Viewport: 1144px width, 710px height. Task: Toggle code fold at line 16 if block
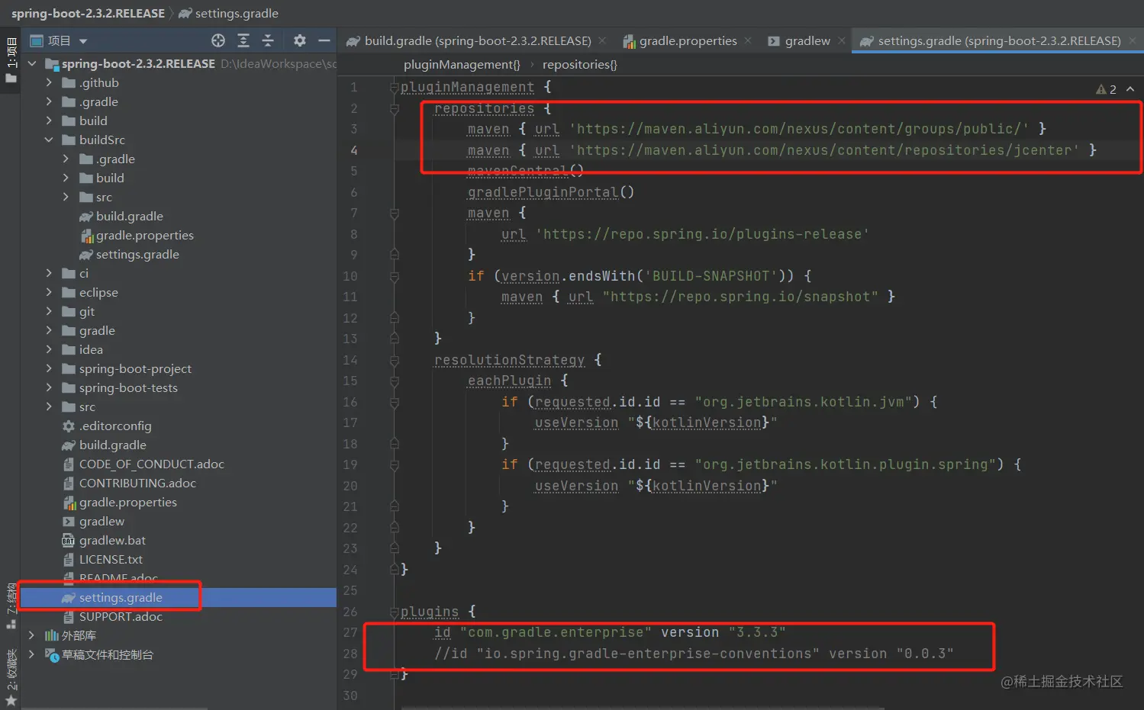[x=395, y=402]
